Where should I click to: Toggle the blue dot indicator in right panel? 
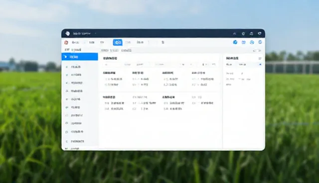pos(260,64)
